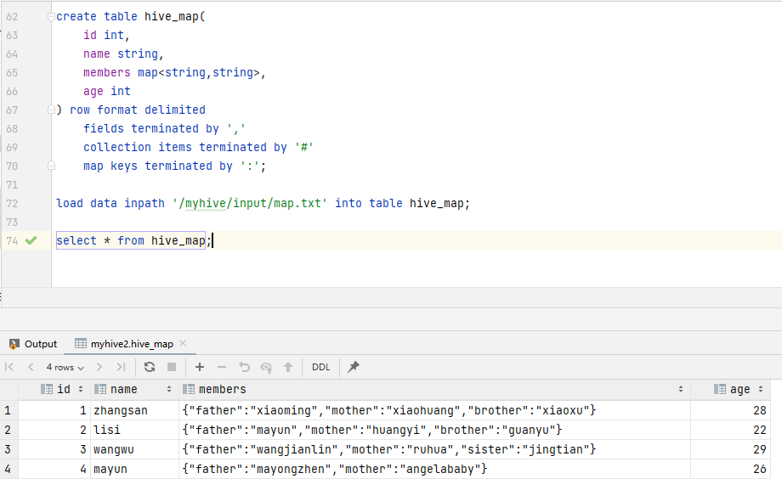
Task: Revert changes with undo arrow icon
Action: tap(244, 368)
